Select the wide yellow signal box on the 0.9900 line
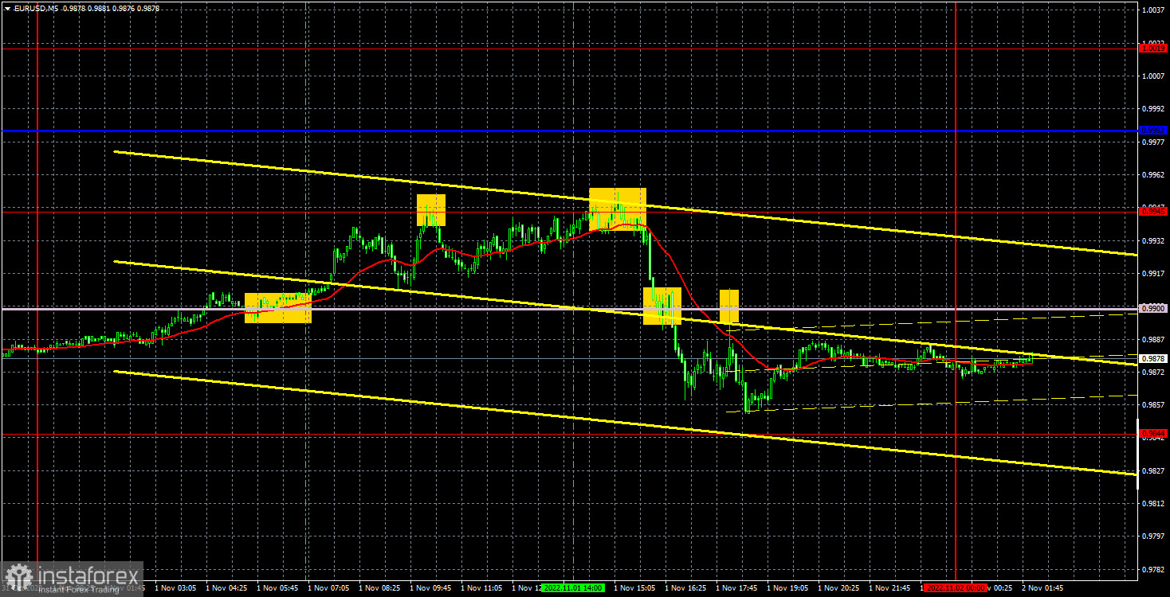Viewport: 1170px width, 597px height. tap(278, 308)
